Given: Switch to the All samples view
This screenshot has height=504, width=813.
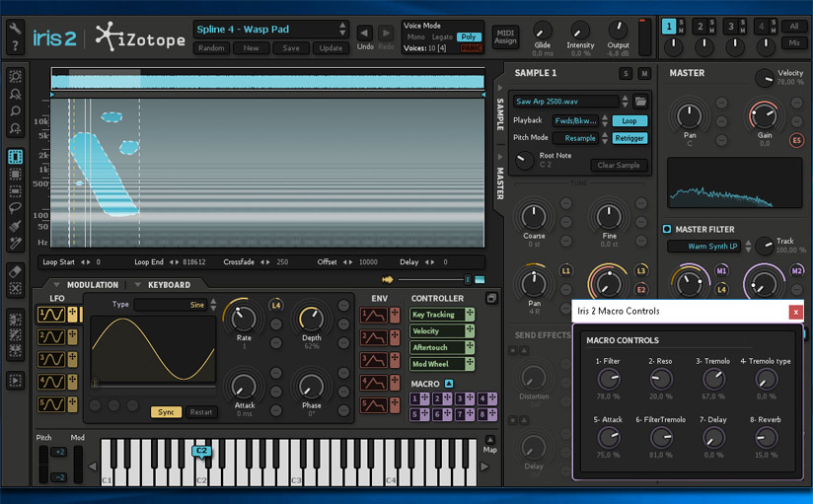Looking at the screenshot, I should (794, 26).
